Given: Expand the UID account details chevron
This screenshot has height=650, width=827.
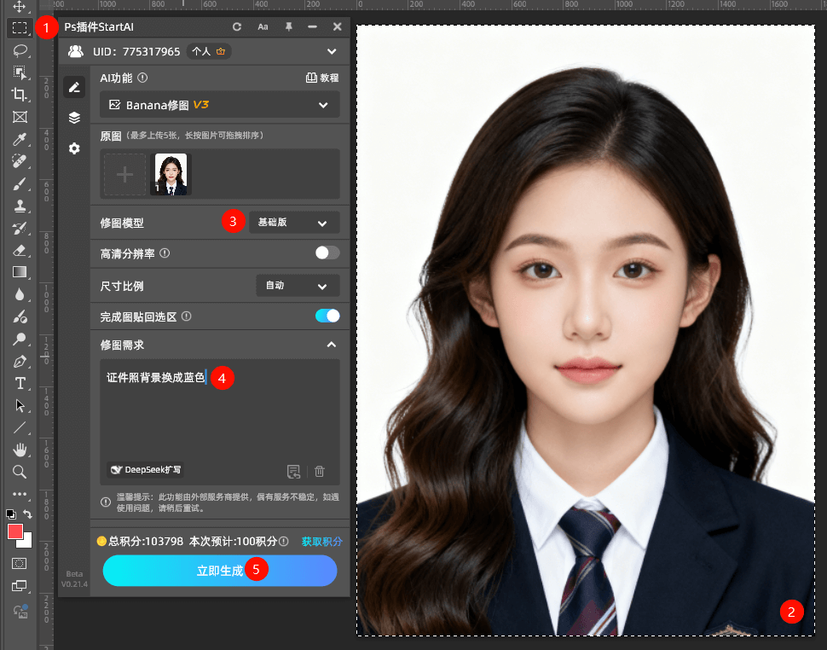Looking at the screenshot, I should point(333,51).
